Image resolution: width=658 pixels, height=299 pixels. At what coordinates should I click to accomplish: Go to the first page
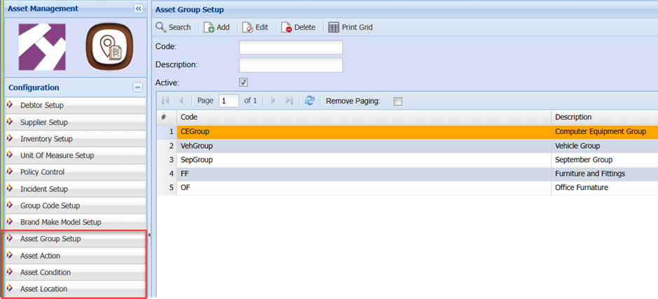click(x=165, y=101)
